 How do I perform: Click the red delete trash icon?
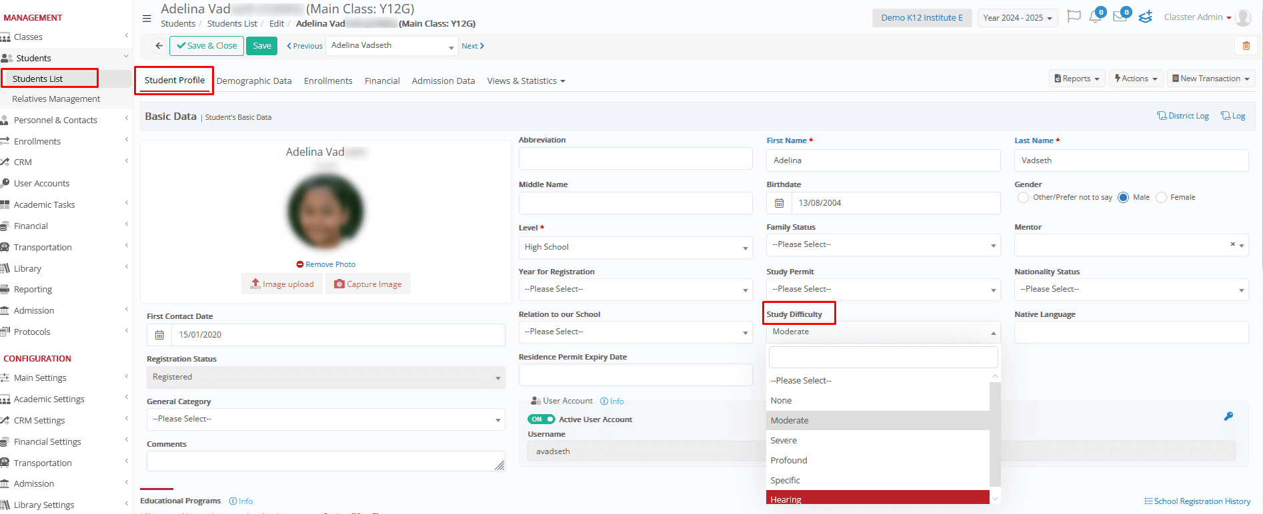[1246, 46]
